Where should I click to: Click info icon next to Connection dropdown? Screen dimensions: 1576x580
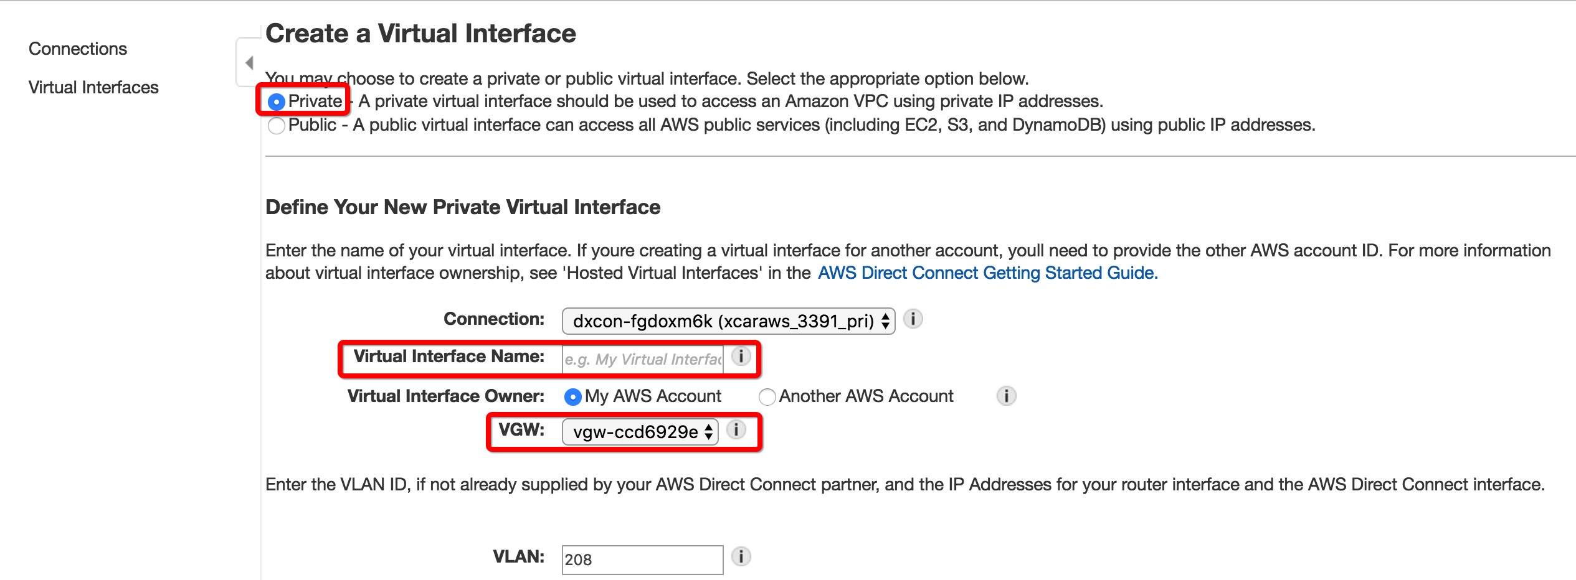pyautogui.click(x=913, y=319)
